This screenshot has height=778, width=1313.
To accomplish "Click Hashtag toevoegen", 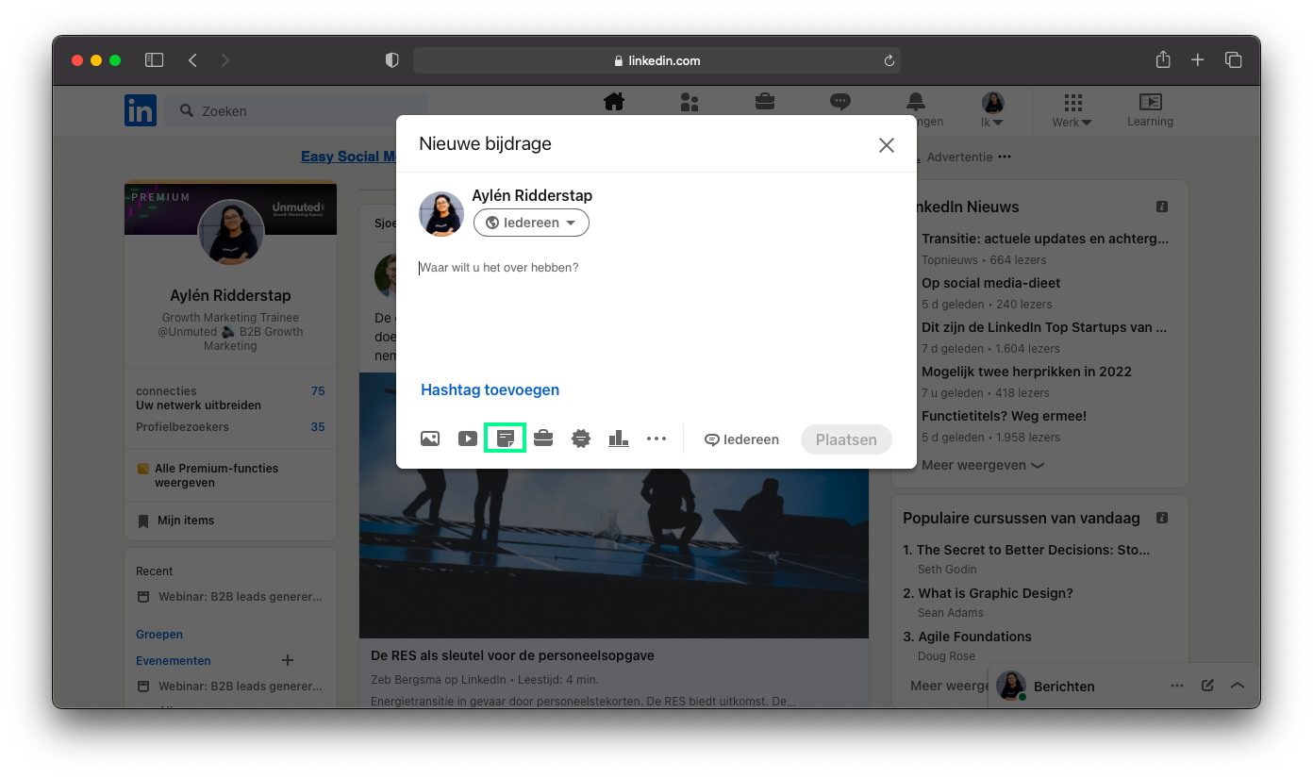I will tap(490, 389).
